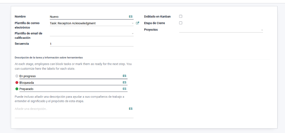The image size is (285, 133).
Task: Click ES translate icon for En progreso
Action: 125,76
